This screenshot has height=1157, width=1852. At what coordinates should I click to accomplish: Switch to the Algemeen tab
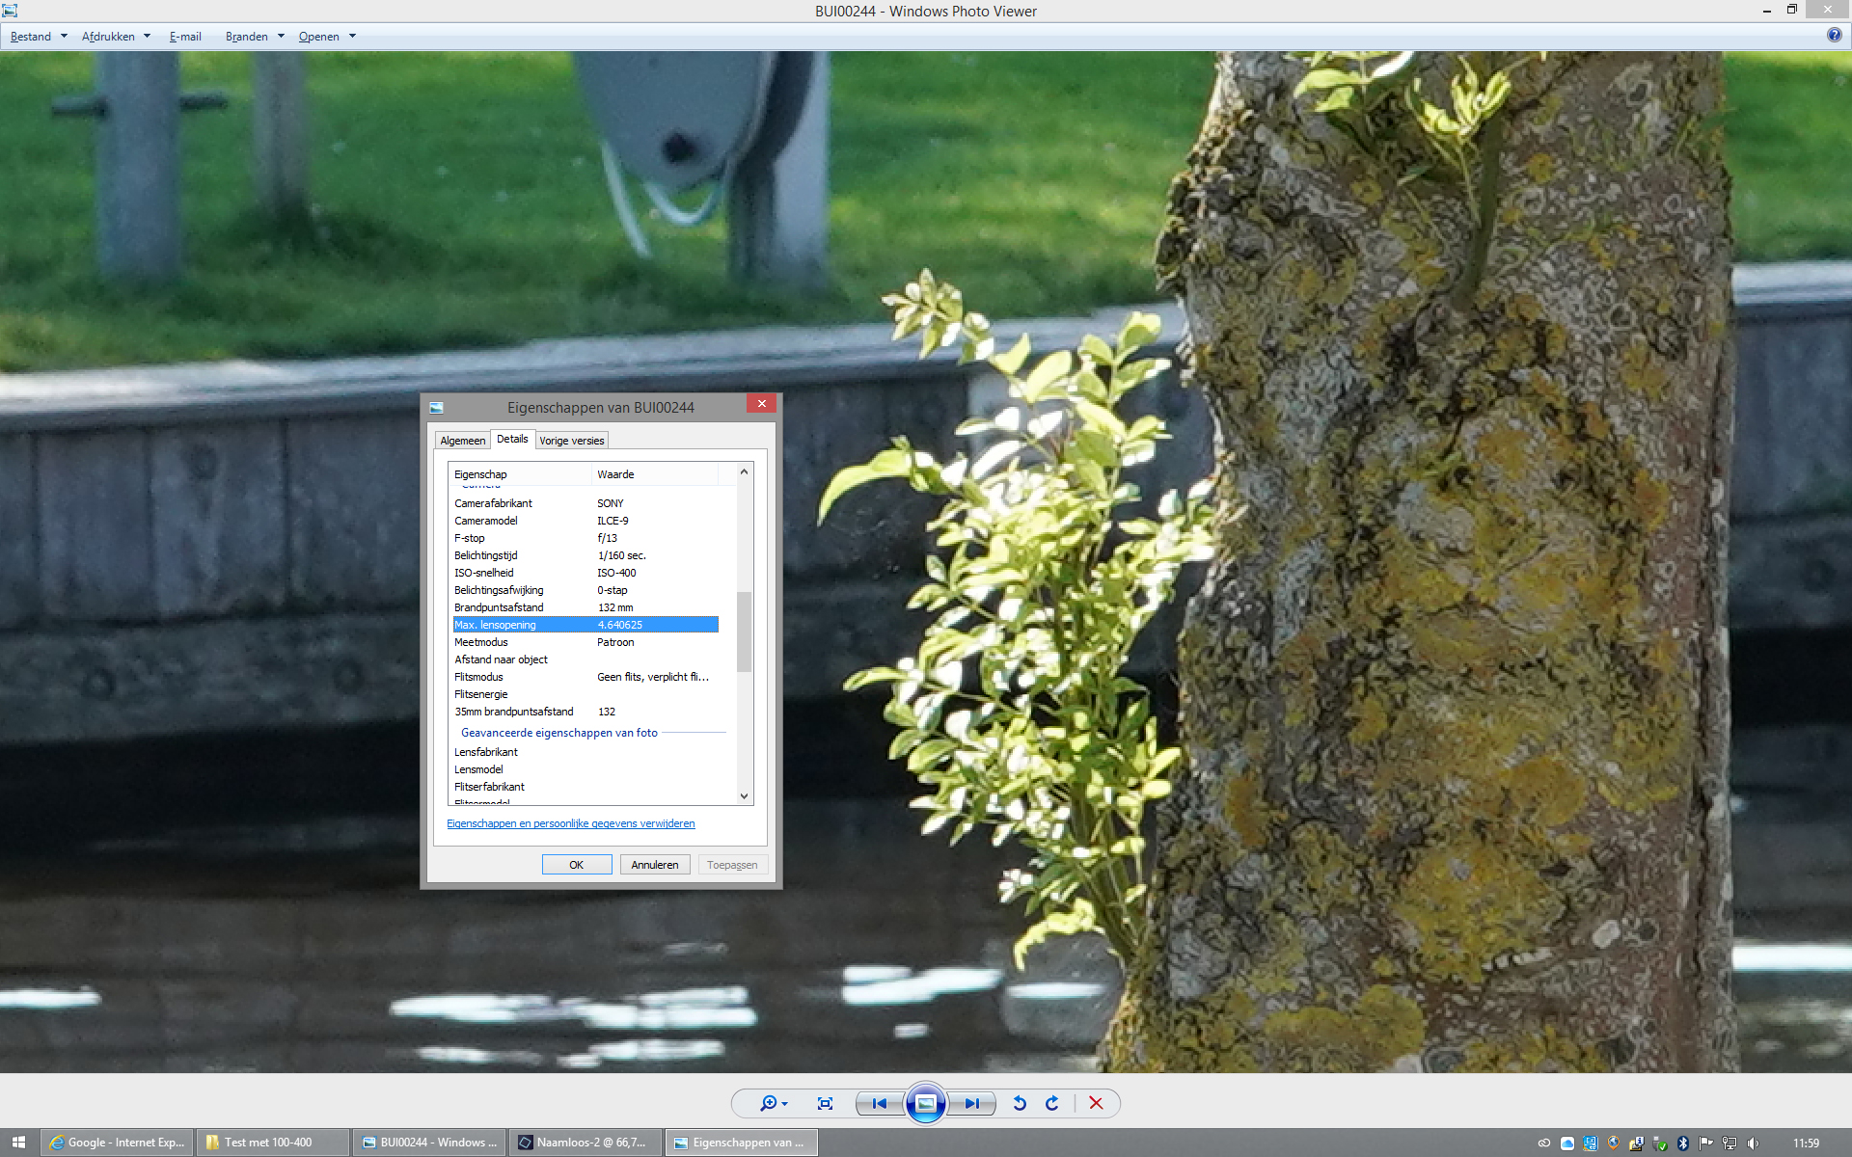[462, 441]
